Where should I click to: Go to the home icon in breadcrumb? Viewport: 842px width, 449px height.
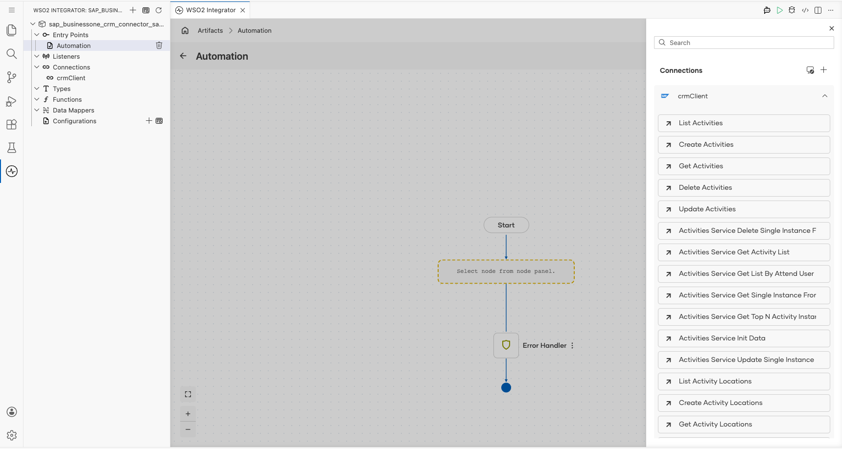click(185, 30)
